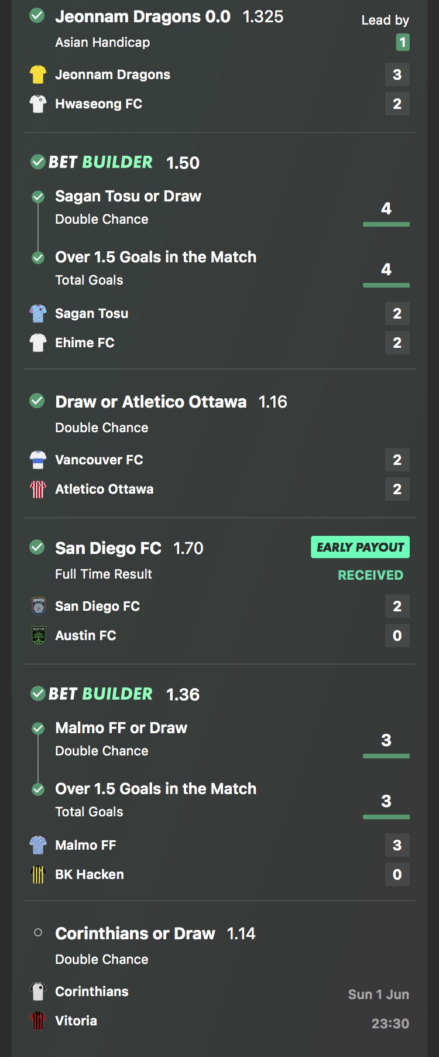Click the striped Atletico Ottawa jersey icon
This screenshot has width=439, height=1057.
pyautogui.click(x=38, y=489)
